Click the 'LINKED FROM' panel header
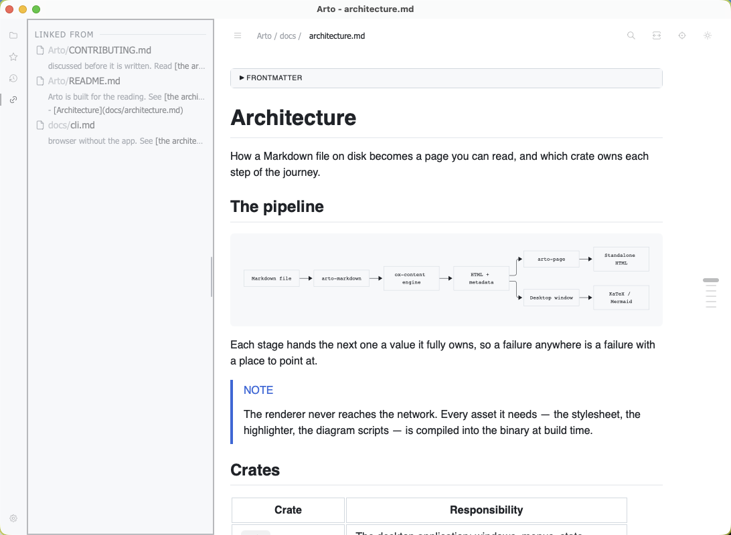Screen dimensions: 731x535 (x=64, y=35)
